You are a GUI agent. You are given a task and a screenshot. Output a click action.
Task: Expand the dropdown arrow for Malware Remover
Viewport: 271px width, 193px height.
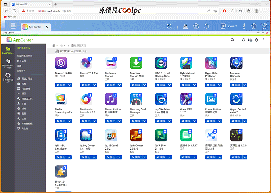[245, 85]
